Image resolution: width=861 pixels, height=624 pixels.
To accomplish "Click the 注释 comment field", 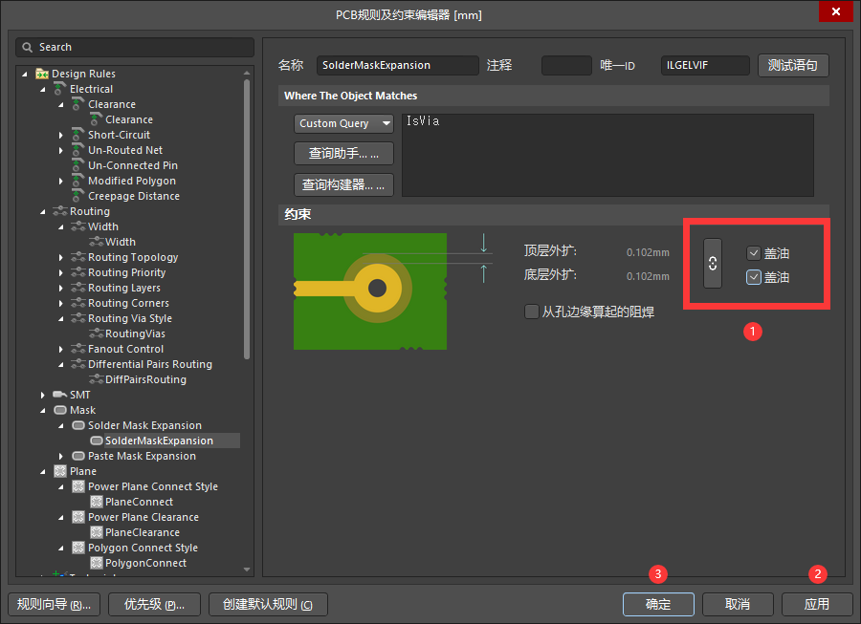I will pyautogui.click(x=566, y=65).
